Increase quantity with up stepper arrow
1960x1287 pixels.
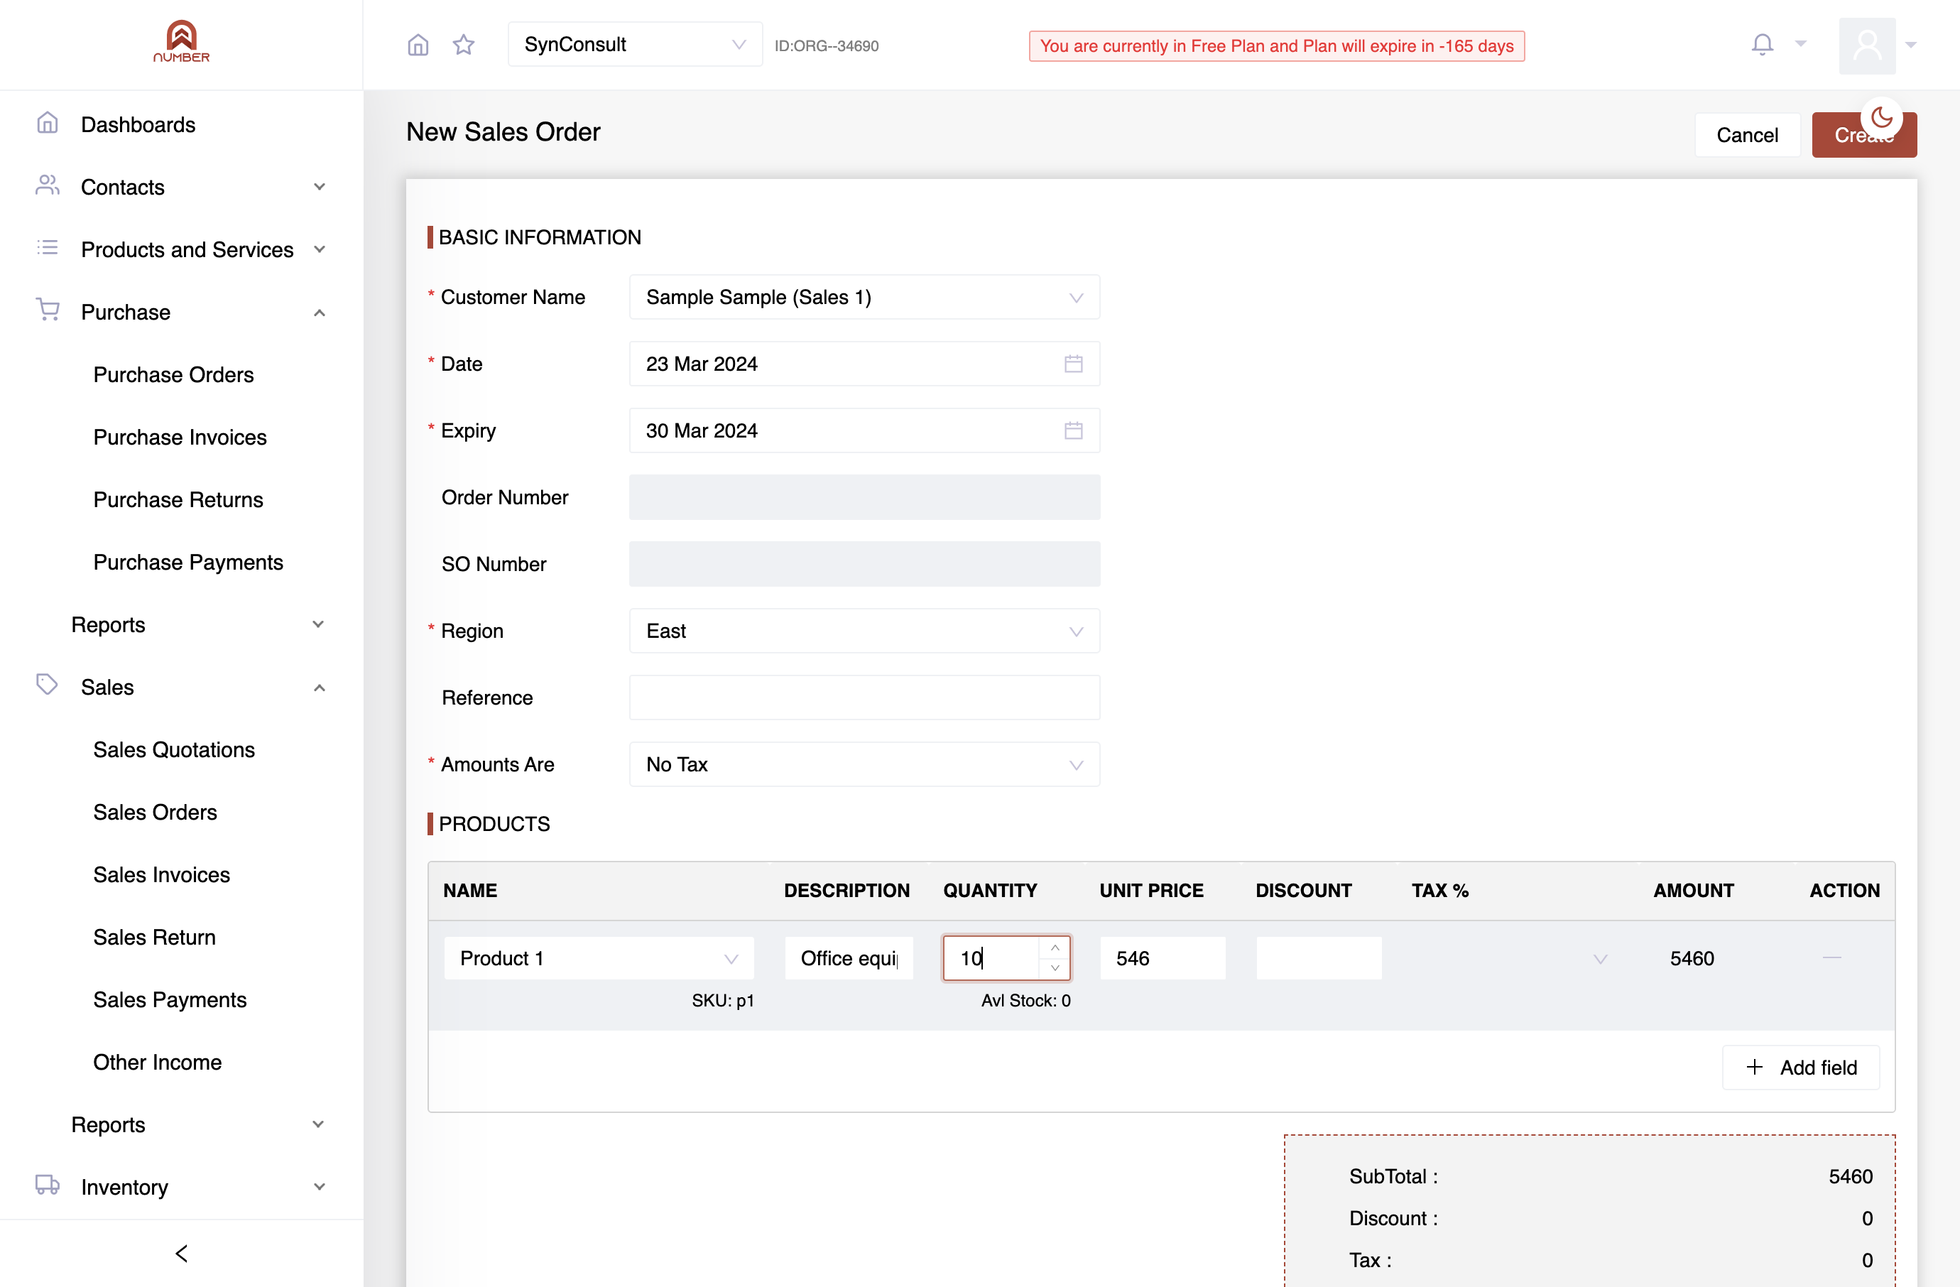pyautogui.click(x=1054, y=947)
